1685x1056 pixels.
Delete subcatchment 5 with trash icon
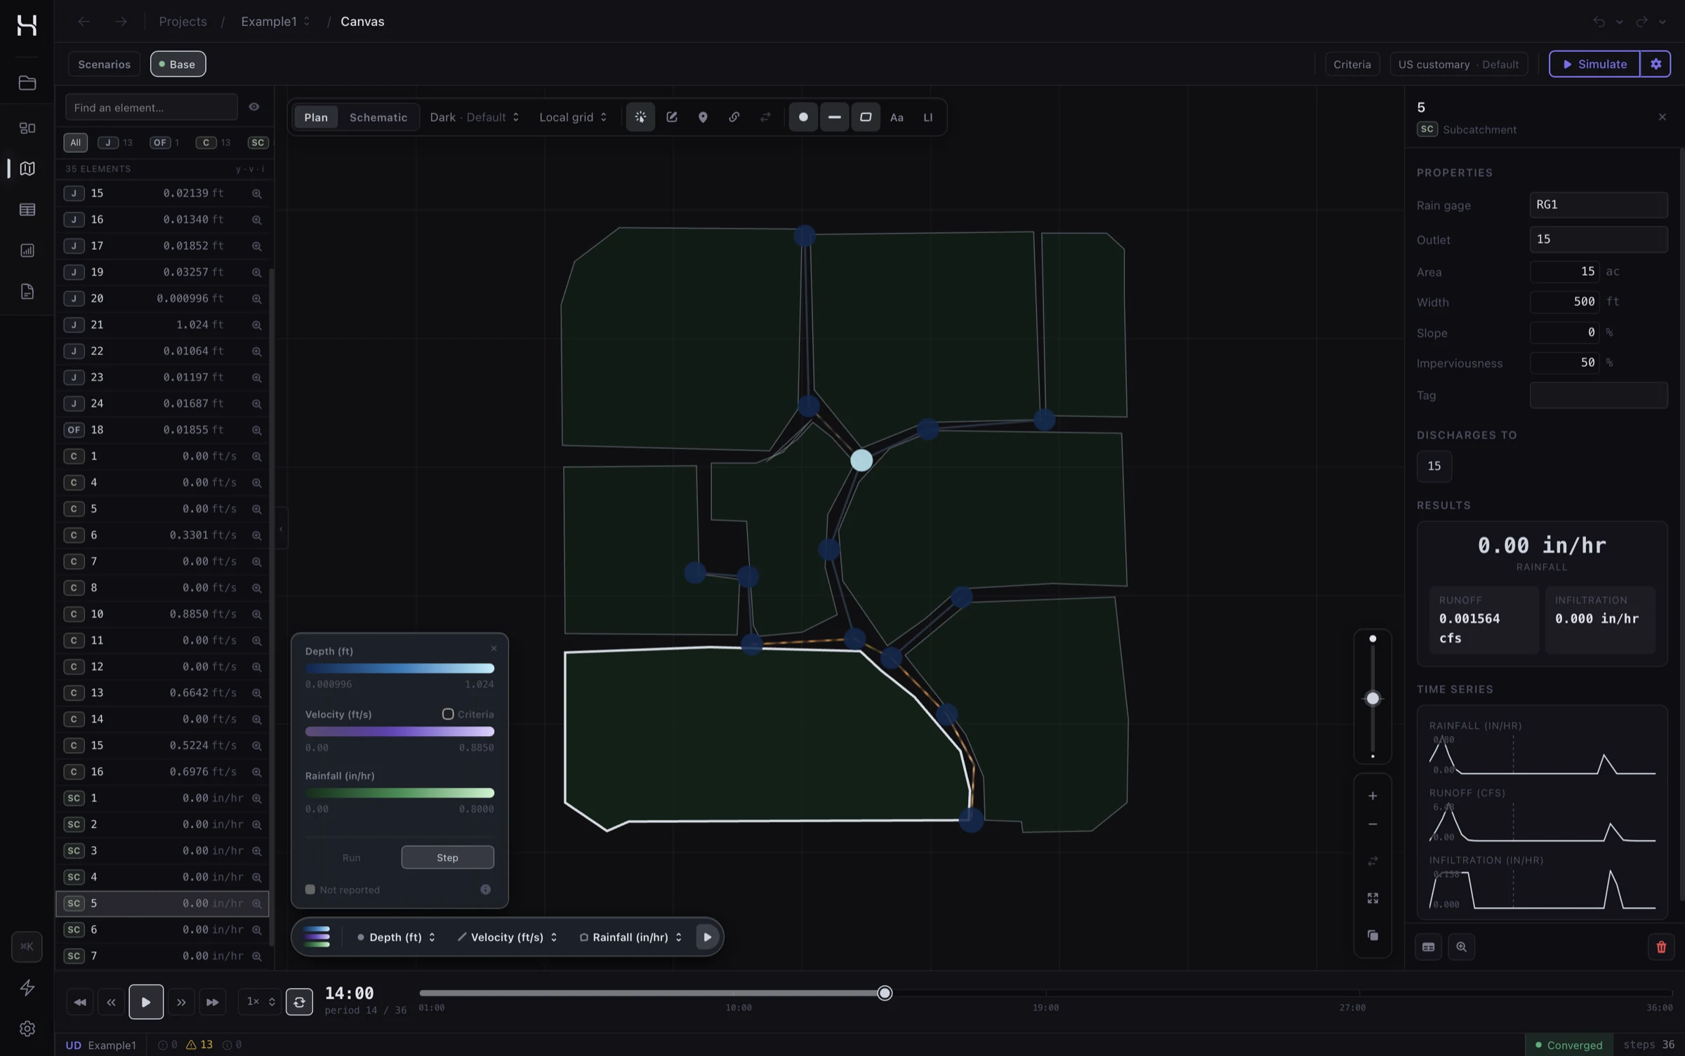coord(1661,947)
